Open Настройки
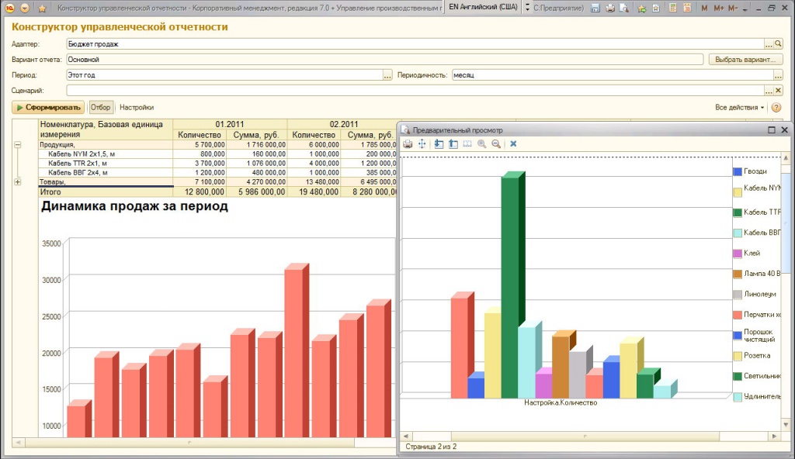 click(137, 108)
